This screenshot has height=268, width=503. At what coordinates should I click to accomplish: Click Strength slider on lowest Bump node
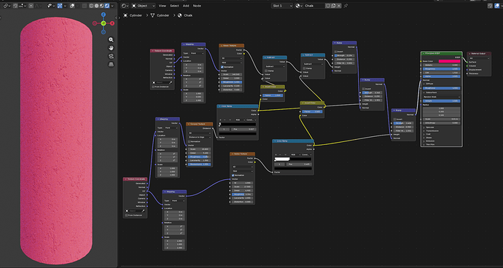coord(404,123)
